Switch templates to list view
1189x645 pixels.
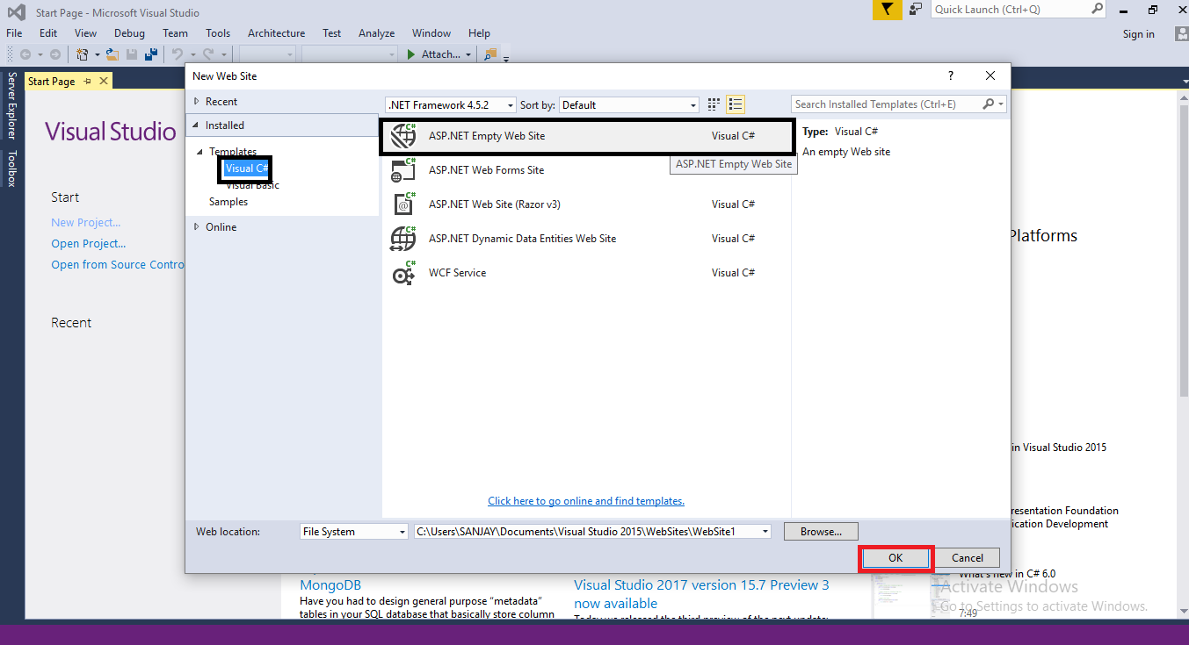point(736,104)
